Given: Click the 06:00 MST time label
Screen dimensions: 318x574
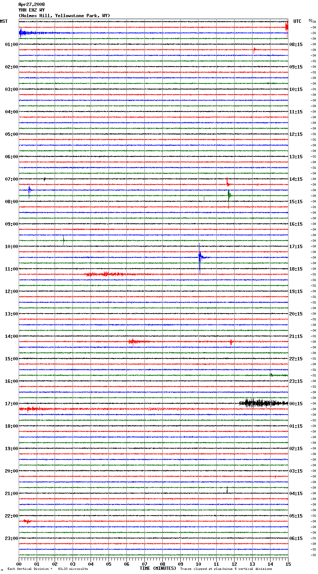Looking at the screenshot, I should [11, 157].
